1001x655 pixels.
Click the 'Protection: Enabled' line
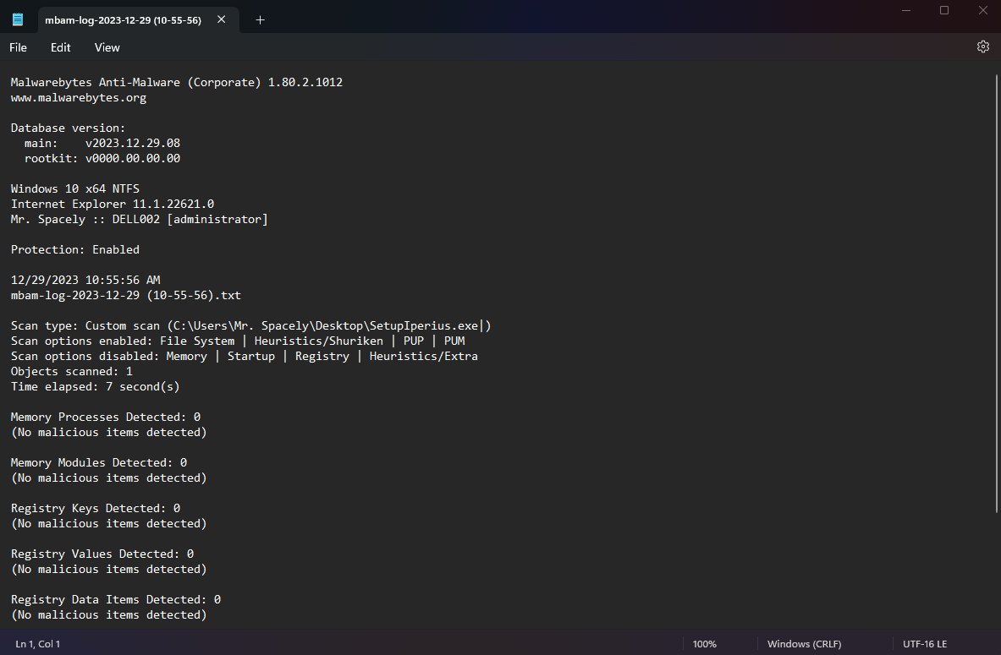(x=75, y=250)
